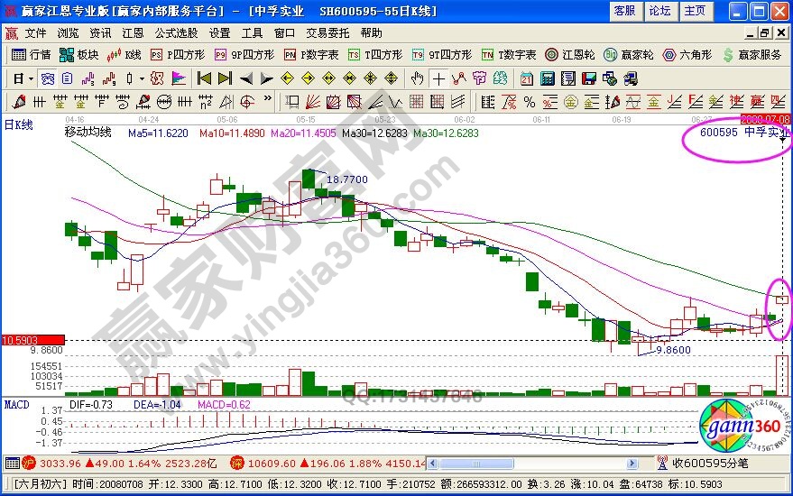Expand the candlestick style dropdown arrow
This screenshot has width=793, height=496.
(143, 78)
